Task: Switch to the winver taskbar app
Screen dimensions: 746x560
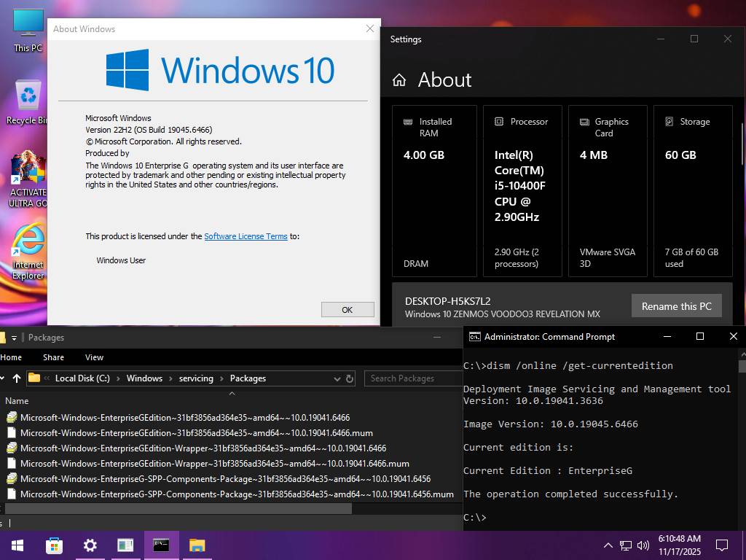Action: coord(125,545)
